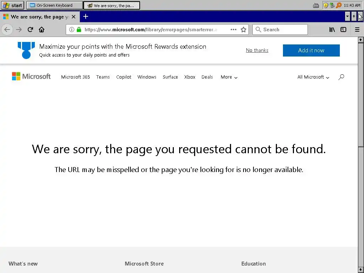The height and width of the screenshot is (273, 364).
Task: Click 'Add it now' button
Action: click(311, 50)
